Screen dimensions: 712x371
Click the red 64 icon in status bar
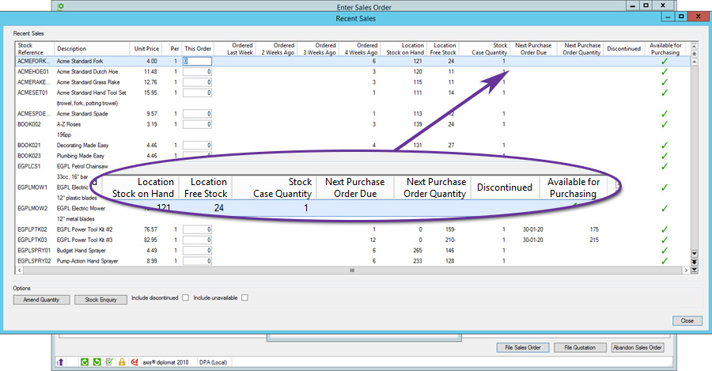[x=134, y=362]
